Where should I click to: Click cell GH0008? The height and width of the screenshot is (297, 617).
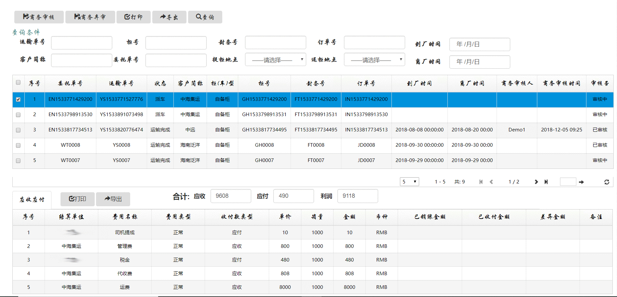pyautogui.click(x=264, y=145)
